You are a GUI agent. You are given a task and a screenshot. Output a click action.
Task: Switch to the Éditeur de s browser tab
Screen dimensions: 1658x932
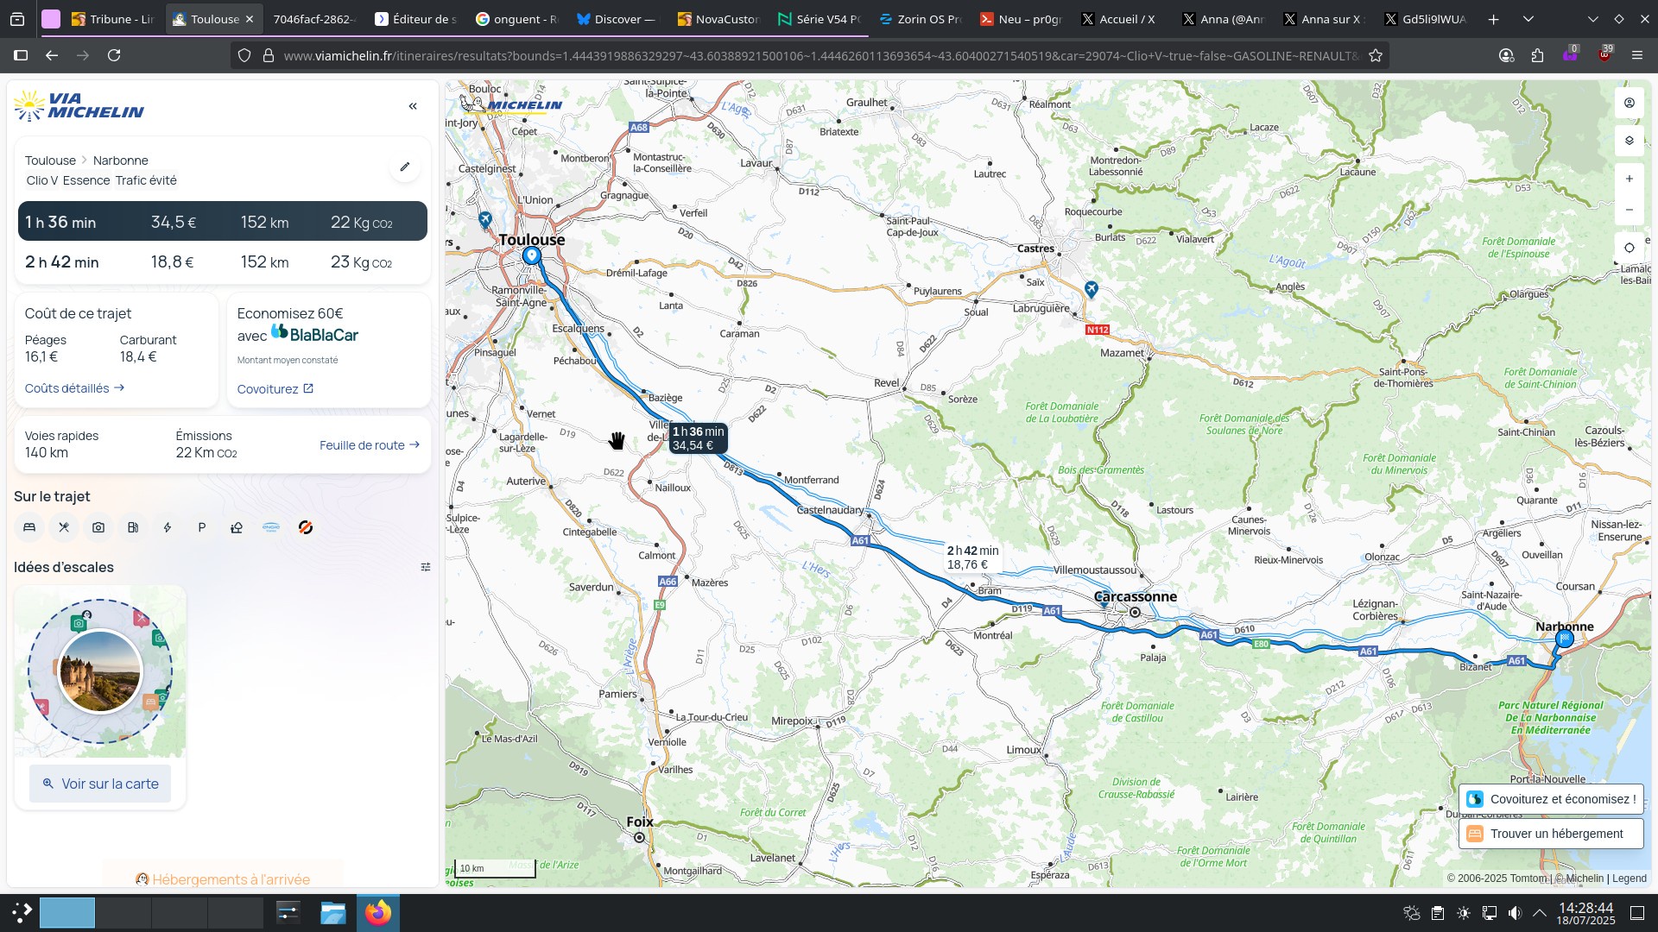coord(415,19)
